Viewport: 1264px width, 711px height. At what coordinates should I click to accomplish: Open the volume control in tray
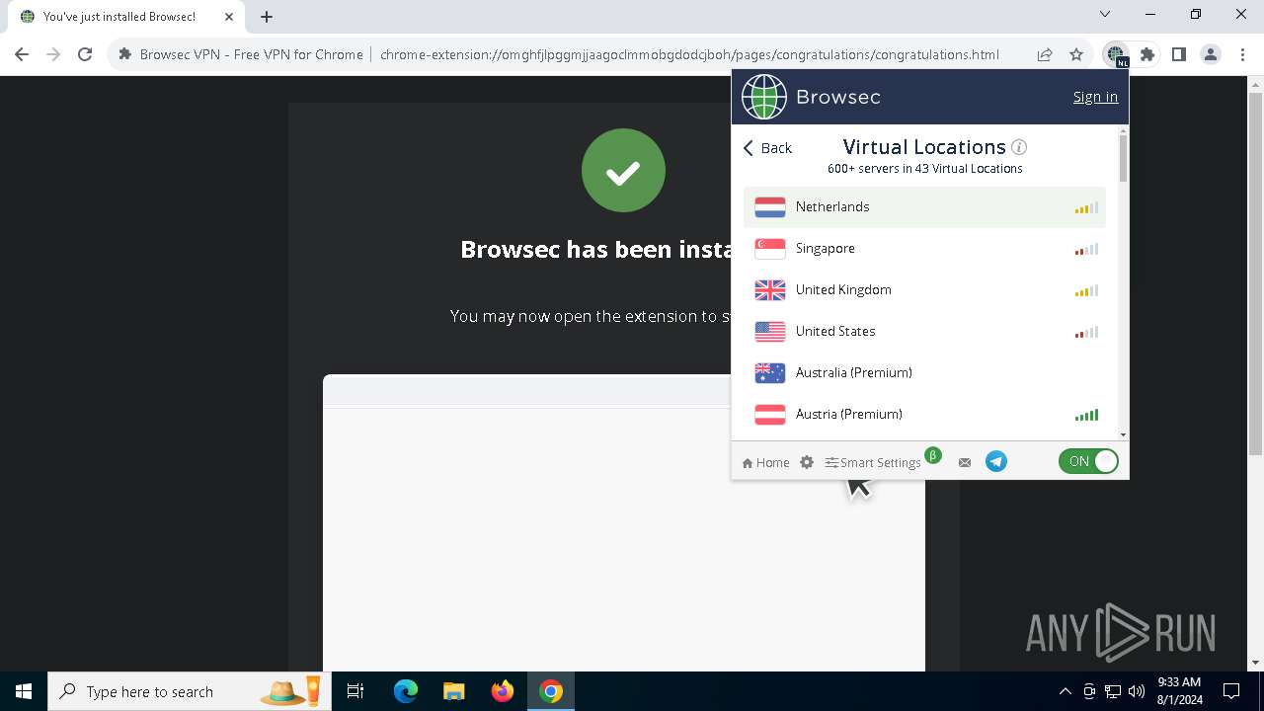pyautogui.click(x=1137, y=691)
